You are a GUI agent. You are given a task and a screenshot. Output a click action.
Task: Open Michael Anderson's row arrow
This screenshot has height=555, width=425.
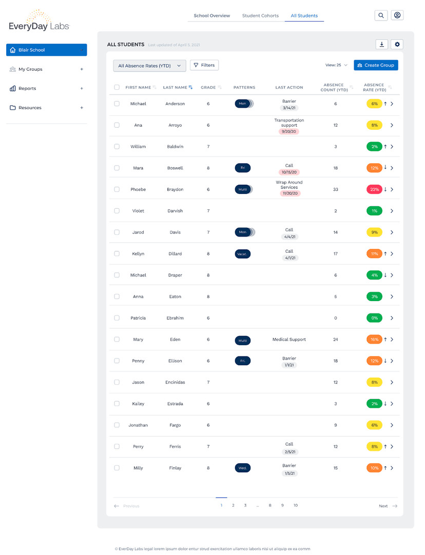coord(392,104)
